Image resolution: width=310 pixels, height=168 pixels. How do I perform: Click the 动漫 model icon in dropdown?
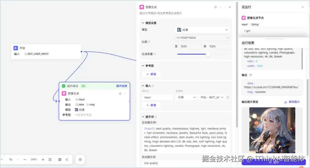[179, 30]
